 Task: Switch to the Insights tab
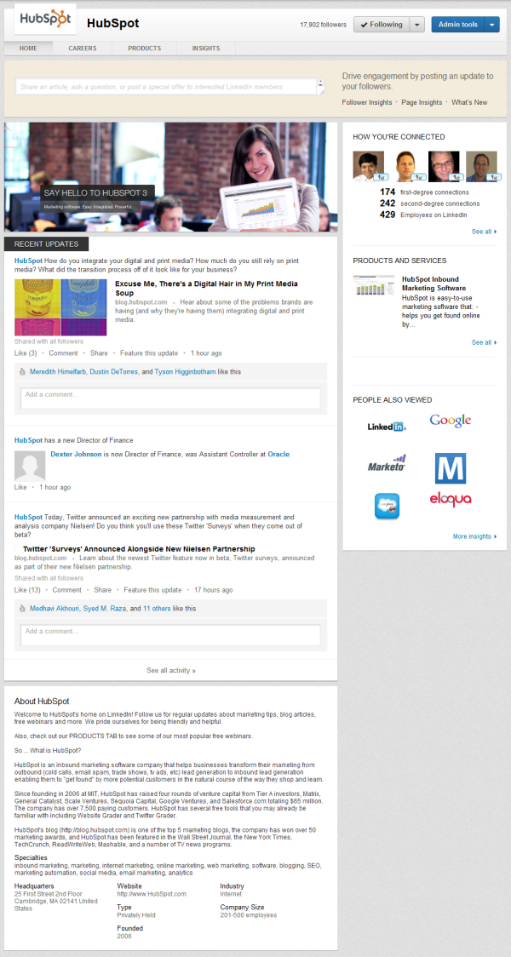[206, 49]
